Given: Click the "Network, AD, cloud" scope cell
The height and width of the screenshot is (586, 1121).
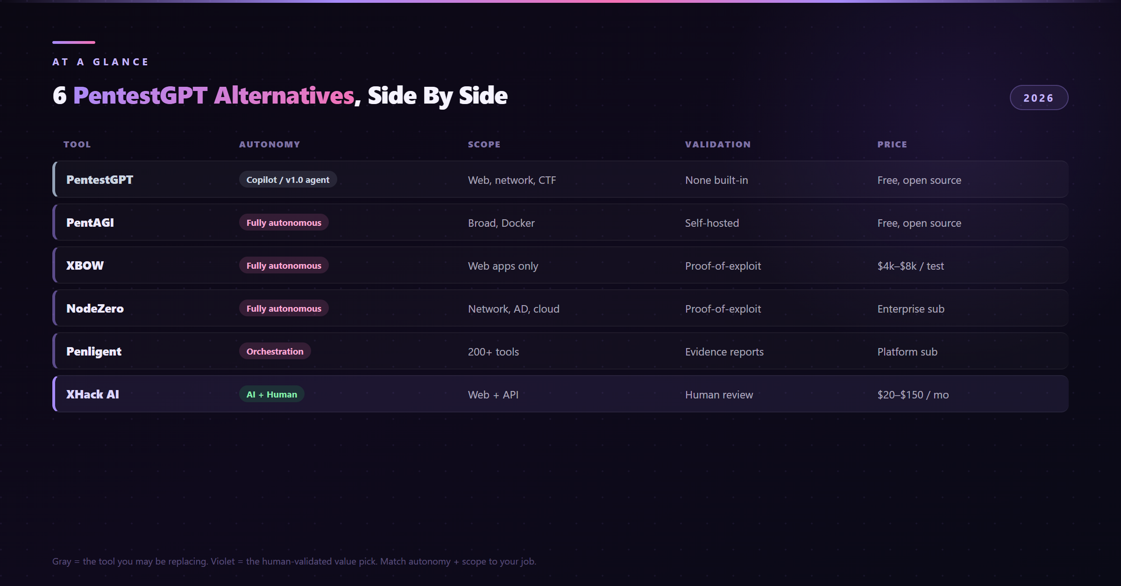Looking at the screenshot, I should (x=514, y=309).
